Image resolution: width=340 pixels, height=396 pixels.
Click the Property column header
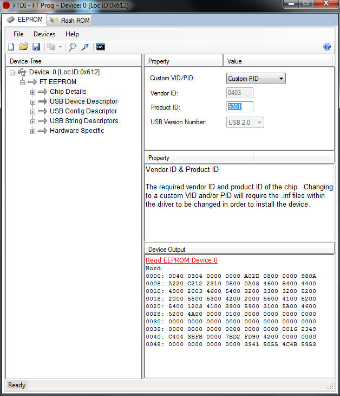[184, 61]
